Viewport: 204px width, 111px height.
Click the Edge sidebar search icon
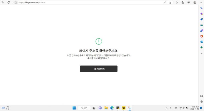click(202, 8)
